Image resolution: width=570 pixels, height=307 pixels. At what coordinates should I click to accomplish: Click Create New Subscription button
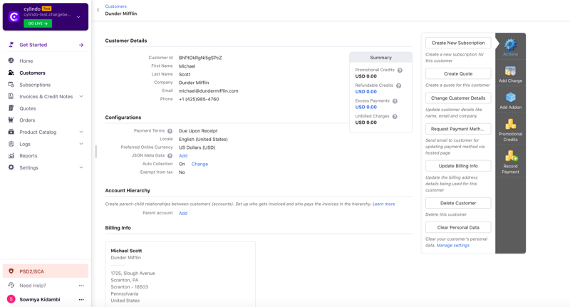pyautogui.click(x=458, y=43)
